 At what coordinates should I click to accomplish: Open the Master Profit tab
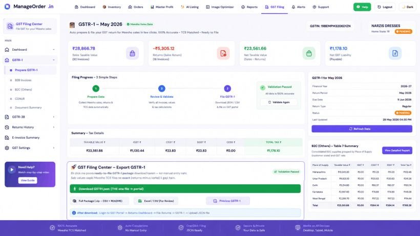coord(162,7)
